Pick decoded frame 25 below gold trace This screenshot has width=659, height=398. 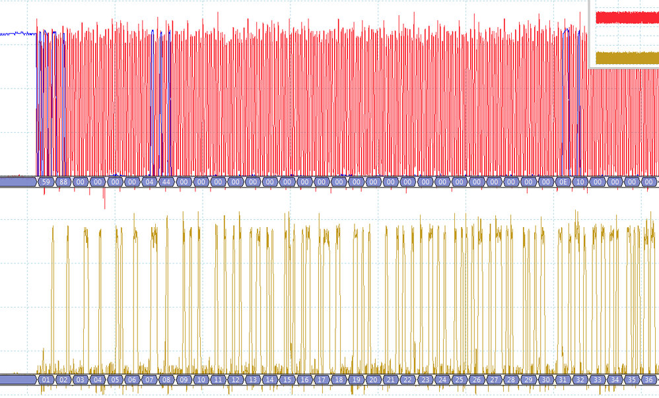click(460, 380)
